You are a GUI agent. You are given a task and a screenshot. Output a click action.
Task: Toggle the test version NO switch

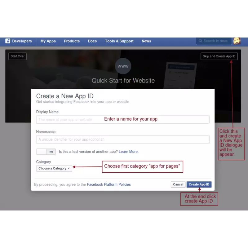pyautogui.click(x=46, y=152)
